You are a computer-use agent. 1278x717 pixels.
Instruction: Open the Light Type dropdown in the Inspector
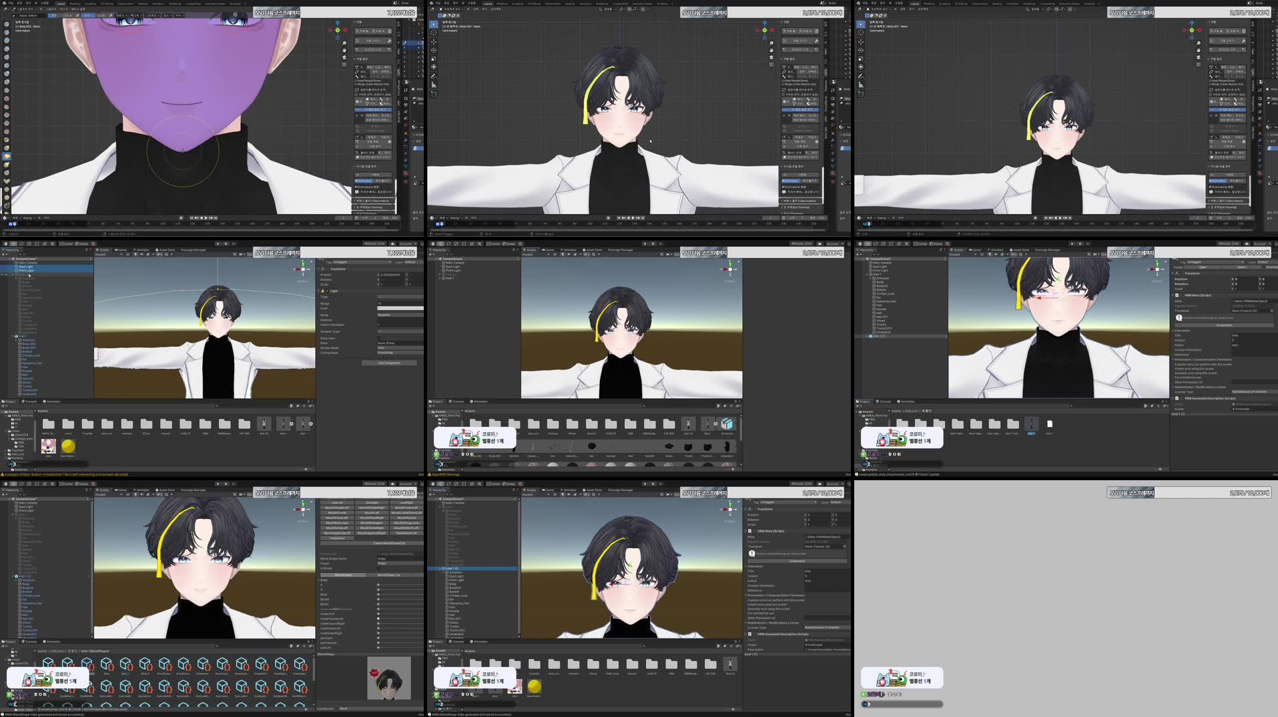[400, 297]
